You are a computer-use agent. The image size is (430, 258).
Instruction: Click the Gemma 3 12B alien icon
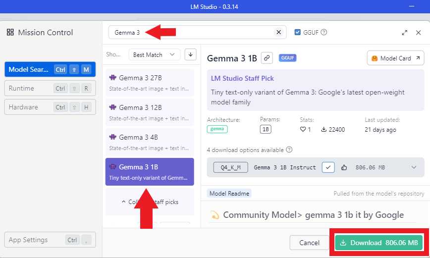113,107
